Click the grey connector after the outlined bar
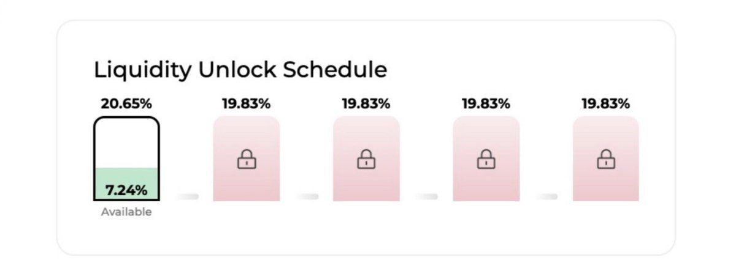 pyautogui.click(x=188, y=196)
